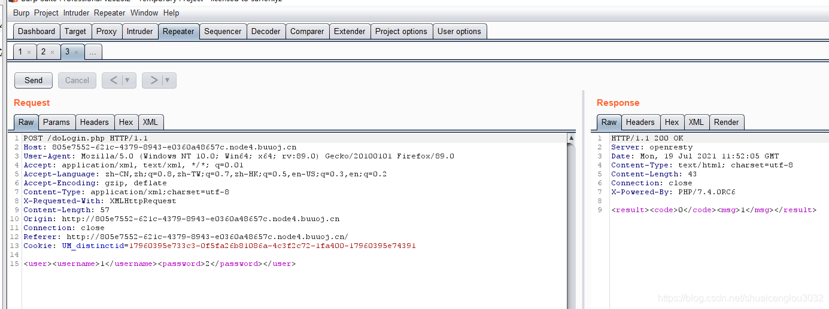Click the User-Agent header line
829x309 pixels.
click(239, 156)
